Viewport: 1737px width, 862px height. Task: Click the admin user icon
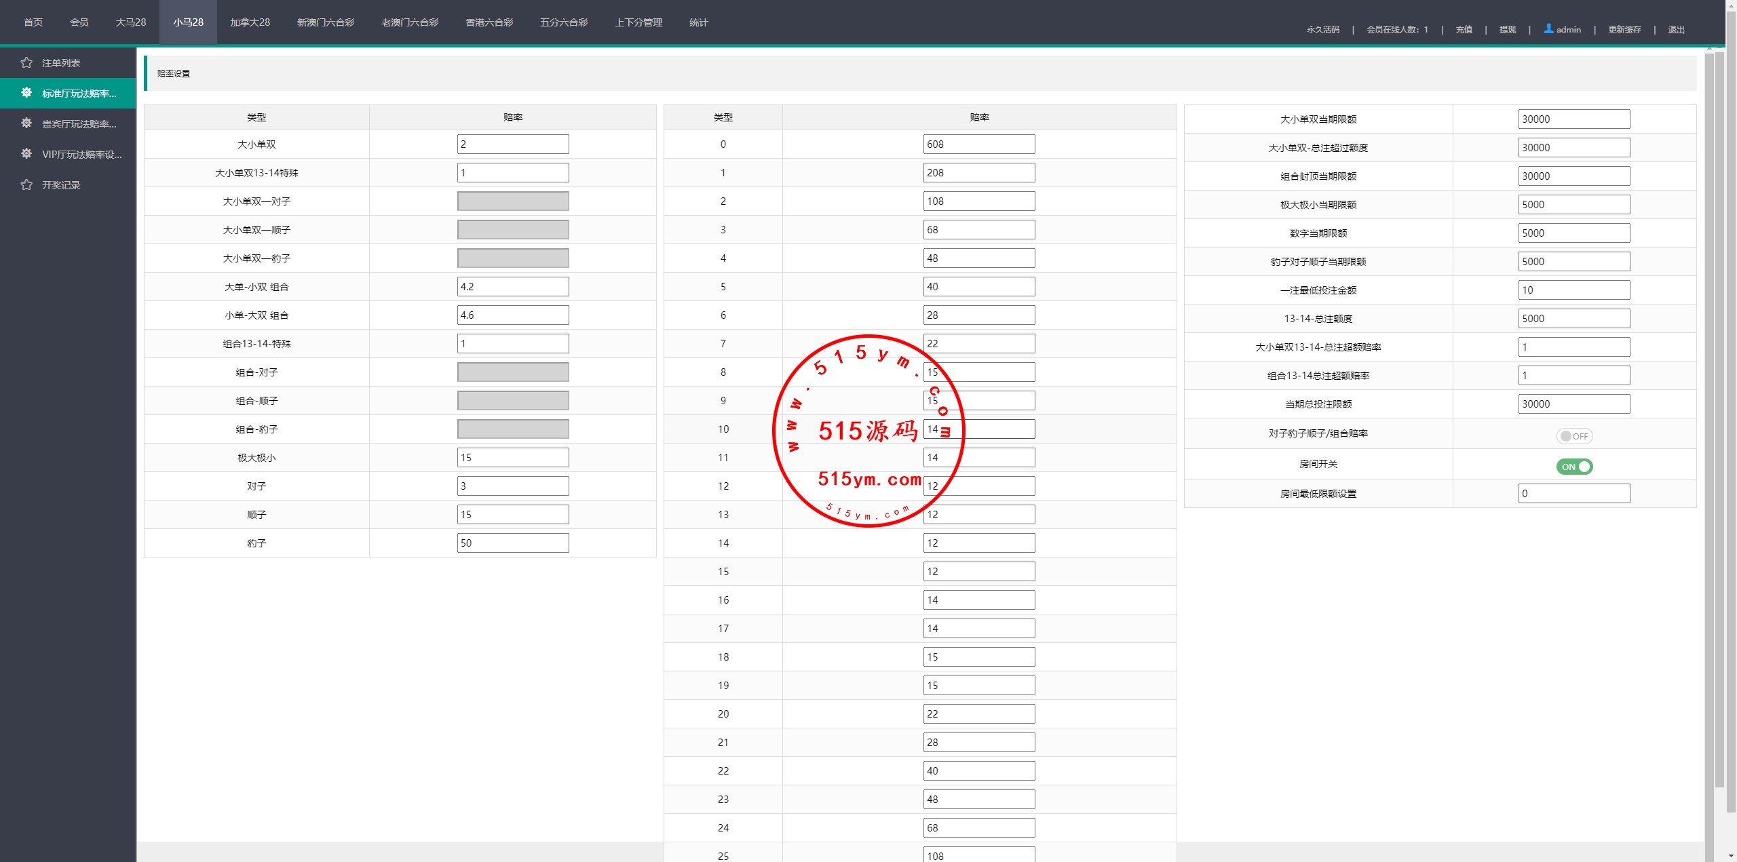[x=1548, y=28]
